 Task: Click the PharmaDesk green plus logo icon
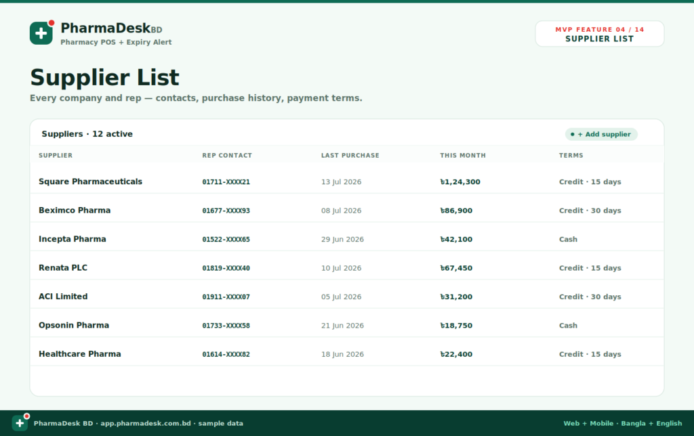point(41,32)
